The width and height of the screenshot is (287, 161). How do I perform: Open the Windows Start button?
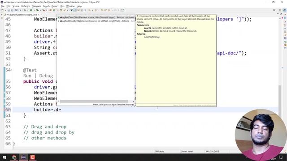coord(4,157)
